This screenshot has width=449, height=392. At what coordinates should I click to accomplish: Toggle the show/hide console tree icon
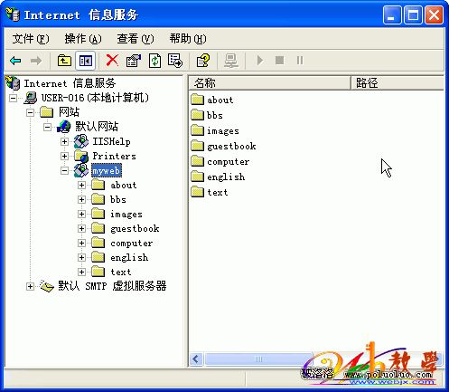click(86, 61)
